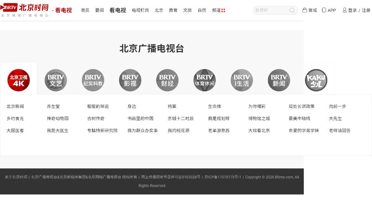This screenshot has height=209, width=372.
Task: Open the 局处长讲政策 program link
Action: [x=301, y=106]
